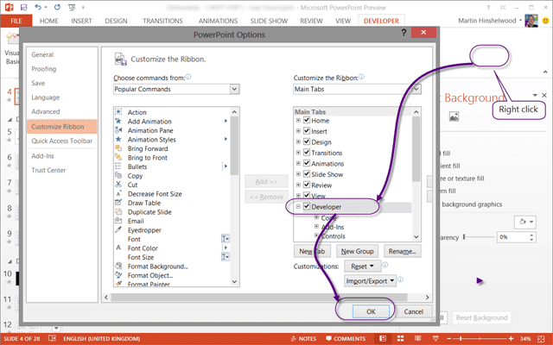Screen dimensions: 553x345
Task: Select Proofing in options sidebar
Action: [44, 69]
